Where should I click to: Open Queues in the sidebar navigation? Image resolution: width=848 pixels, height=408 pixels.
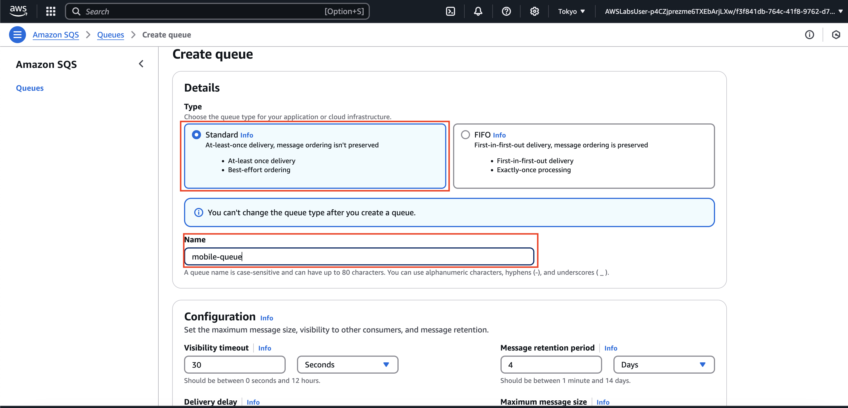[30, 88]
